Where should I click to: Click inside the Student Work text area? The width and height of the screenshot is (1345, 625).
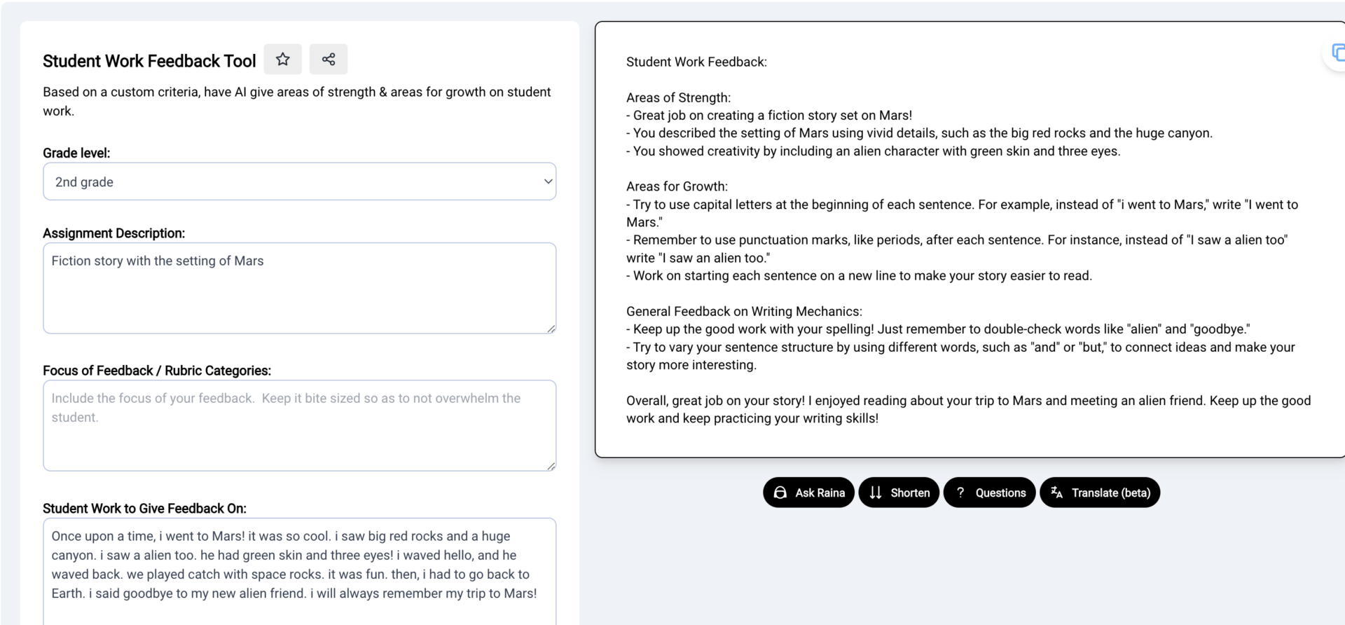click(x=299, y=565)
